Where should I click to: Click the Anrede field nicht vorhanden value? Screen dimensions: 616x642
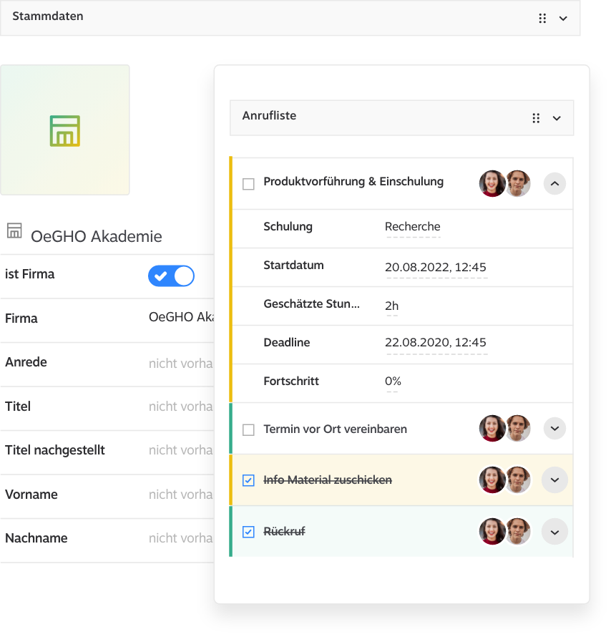pos(181,364)
